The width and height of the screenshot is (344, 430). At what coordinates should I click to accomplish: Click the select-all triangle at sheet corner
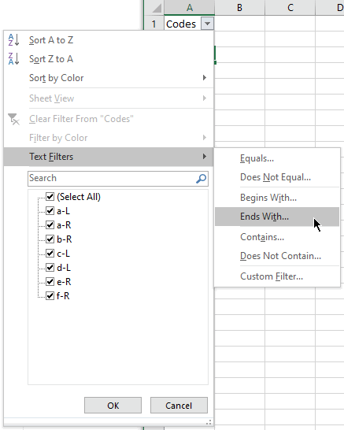[157, 8]
